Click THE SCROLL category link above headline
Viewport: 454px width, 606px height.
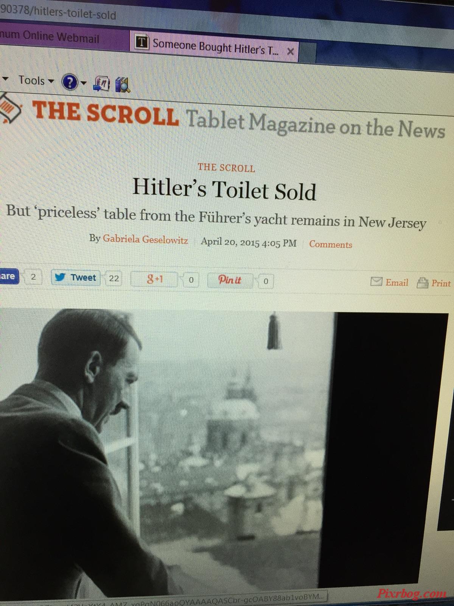(x=226, y=168)
